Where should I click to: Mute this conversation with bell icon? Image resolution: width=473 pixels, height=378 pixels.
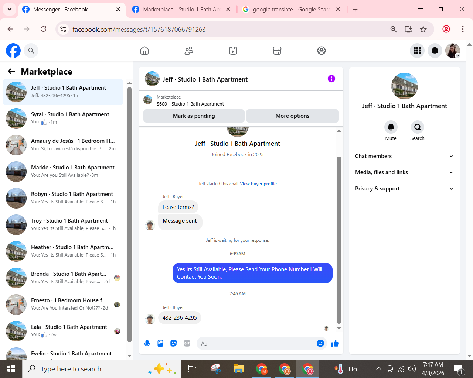[x=391, y=127]
